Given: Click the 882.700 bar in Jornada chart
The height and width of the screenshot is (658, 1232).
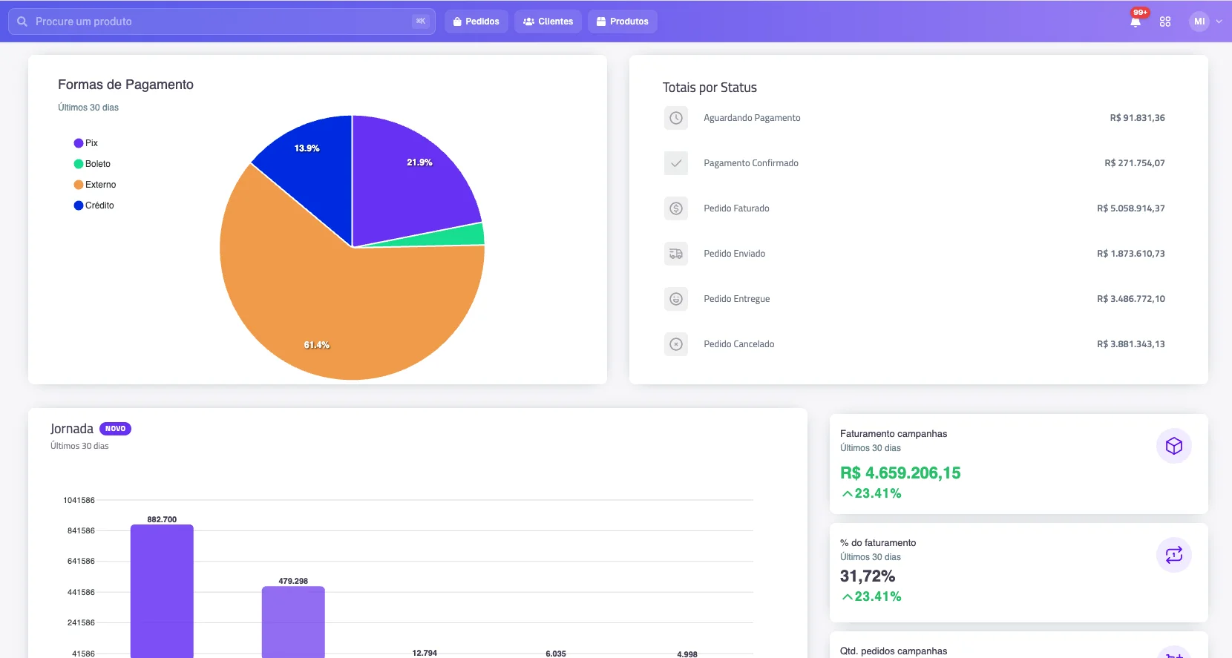Looking at the screenshot, I should [x=162, y=591].
